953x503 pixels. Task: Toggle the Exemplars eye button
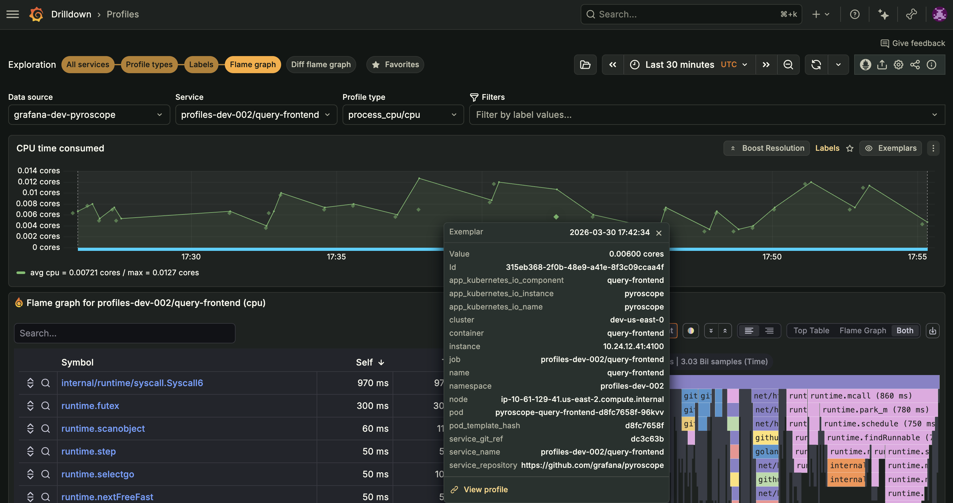coord(891,148)
